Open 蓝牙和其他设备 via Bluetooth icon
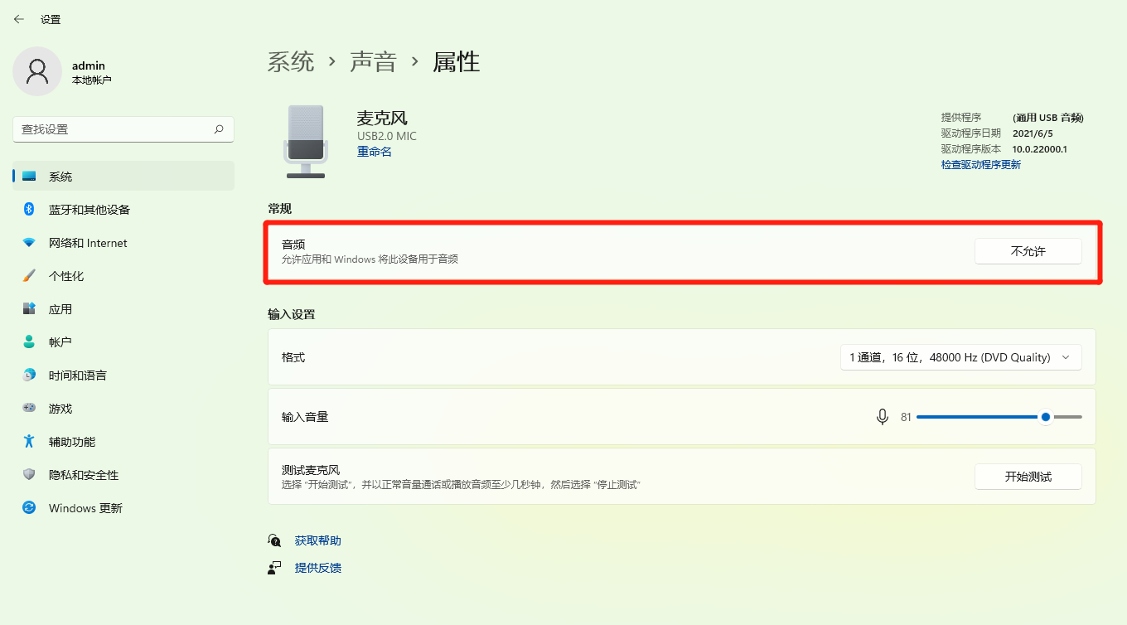This screenshot has height=625, width=1127. [x=29, y=210]
